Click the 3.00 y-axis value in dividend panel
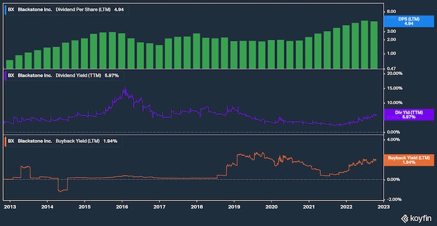Image resolution: width=437 pixels, height=226 pixels. click(x=391, y=32)
